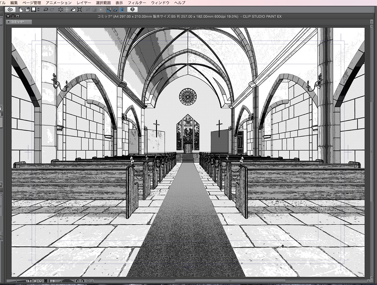The width and height of the screenshot is (377, 285).
Task: Save the document with the save icon
Action: (34, 9)
